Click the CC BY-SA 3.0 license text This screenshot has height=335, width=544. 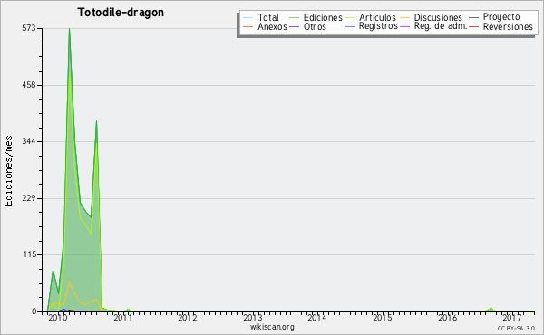[516, 329]
